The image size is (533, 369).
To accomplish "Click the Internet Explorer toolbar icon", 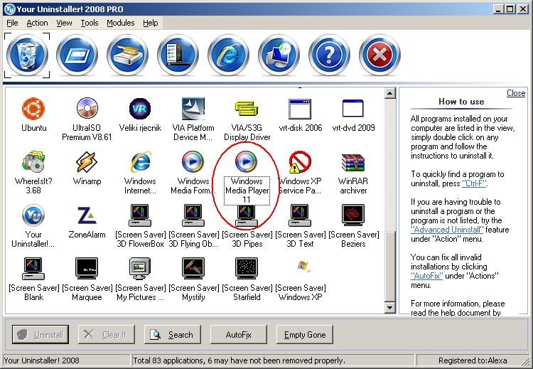I will click(228, 56).
